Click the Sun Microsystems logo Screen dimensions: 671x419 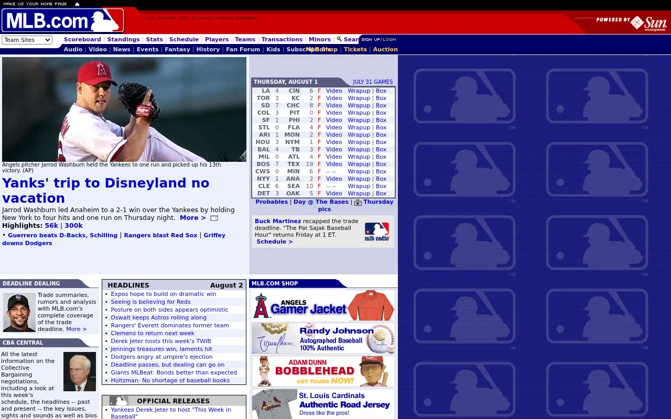coord(648,23)
